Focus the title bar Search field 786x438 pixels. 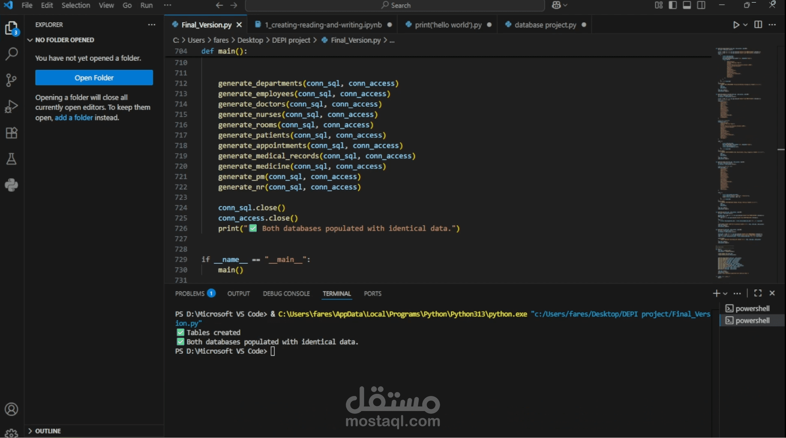pyautogui.click(x=395, y=5)
